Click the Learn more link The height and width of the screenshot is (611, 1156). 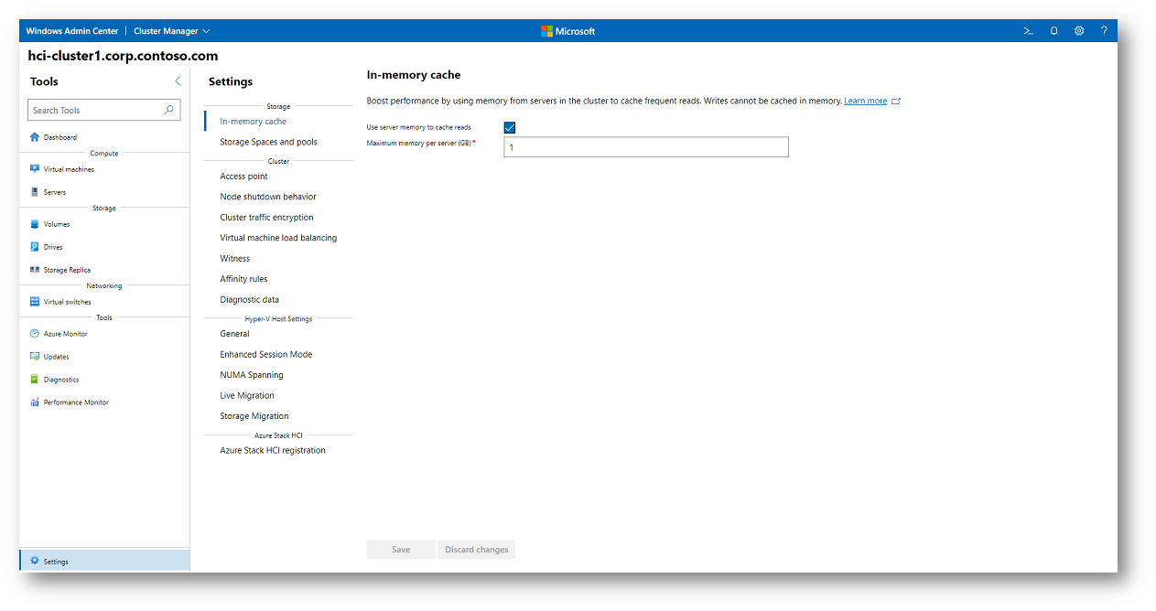[865, 101]
